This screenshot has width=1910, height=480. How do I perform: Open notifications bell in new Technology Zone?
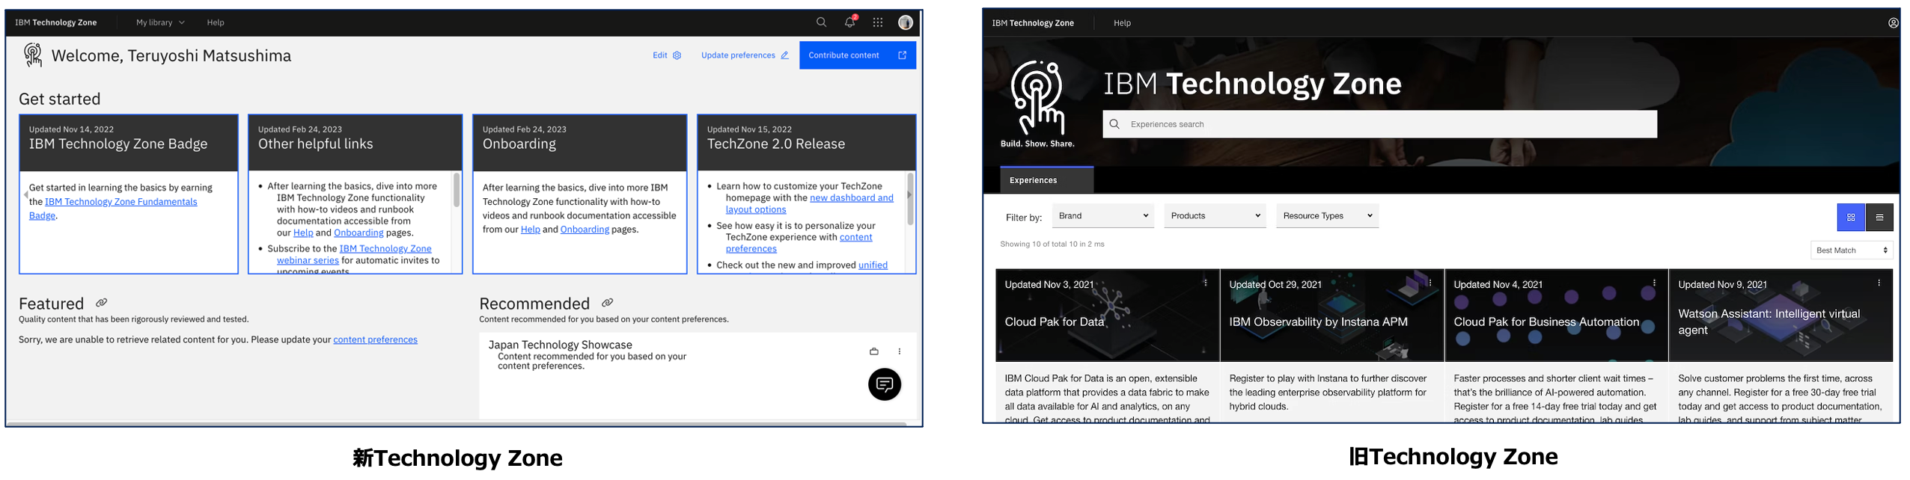(849, 22)
